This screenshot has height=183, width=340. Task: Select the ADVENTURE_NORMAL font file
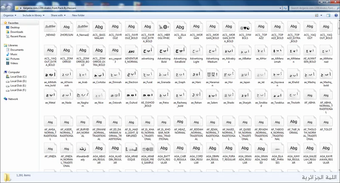(131, 51)
